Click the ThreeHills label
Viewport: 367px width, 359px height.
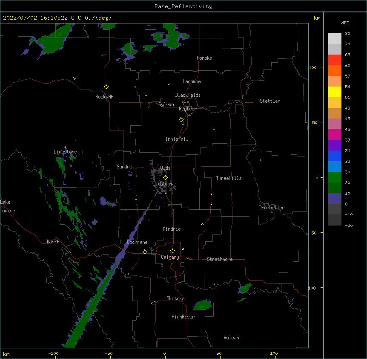click(x=229, y=178)
